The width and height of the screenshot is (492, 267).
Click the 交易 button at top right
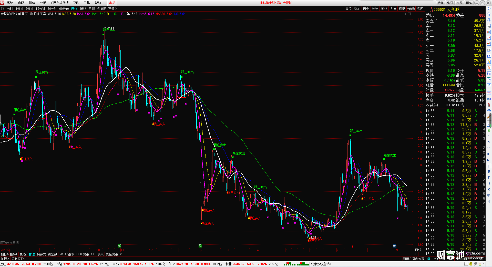click(x=459, y=3)
